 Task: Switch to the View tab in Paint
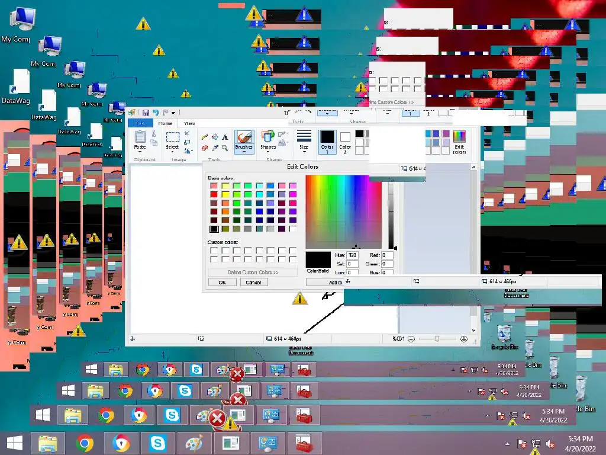[189, 123]
